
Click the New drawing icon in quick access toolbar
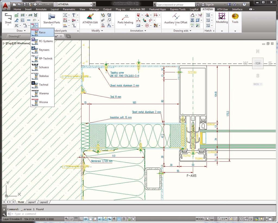point(14,4)
